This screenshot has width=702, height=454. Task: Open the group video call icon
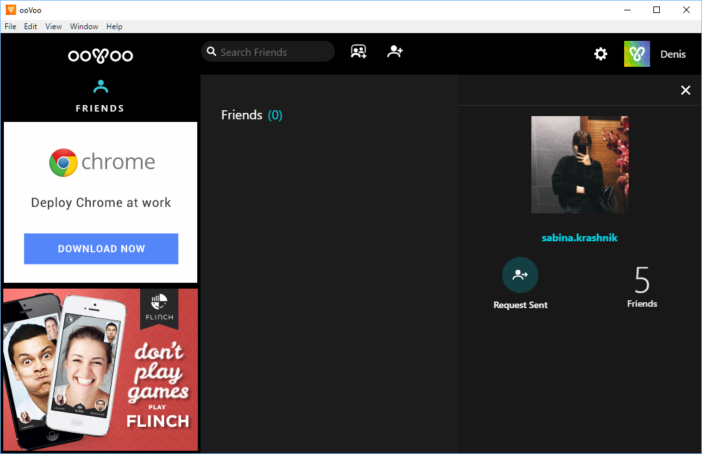[359, 51]
